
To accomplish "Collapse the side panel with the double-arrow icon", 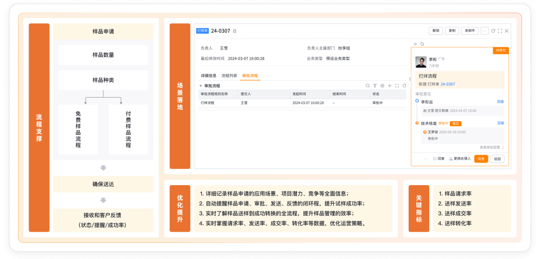I will click(415, 44).
